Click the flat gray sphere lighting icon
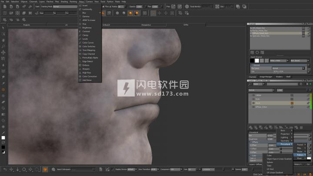This screenshot has width=313, height=176. click(117, 13)
